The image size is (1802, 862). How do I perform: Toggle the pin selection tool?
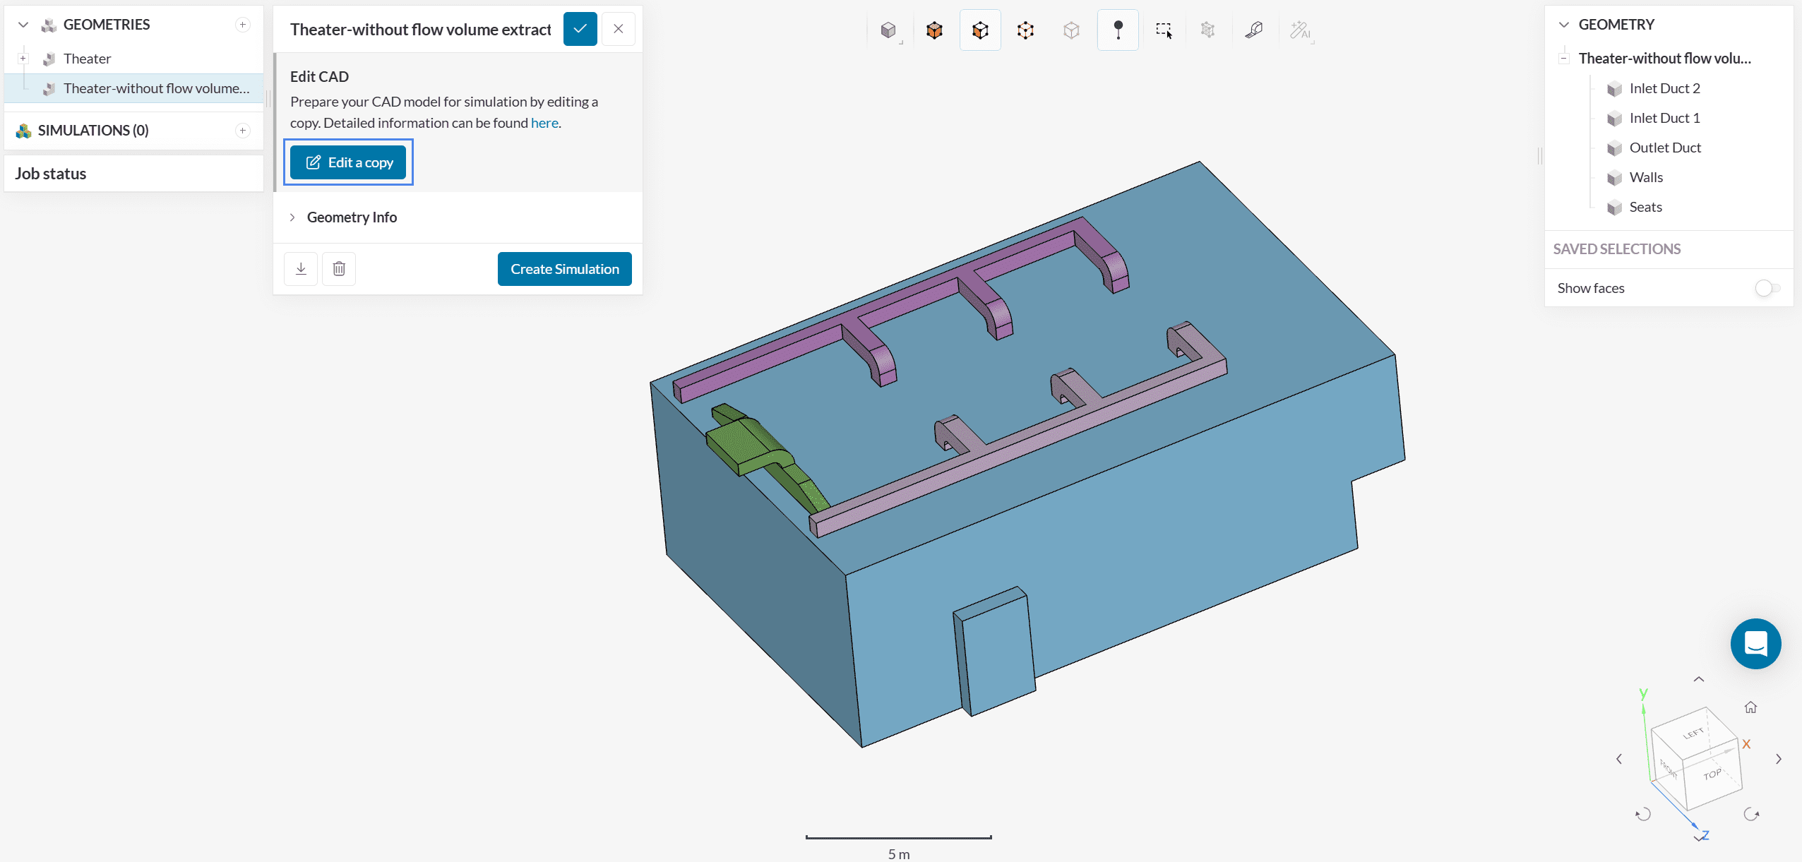[x=1118, y=30]
